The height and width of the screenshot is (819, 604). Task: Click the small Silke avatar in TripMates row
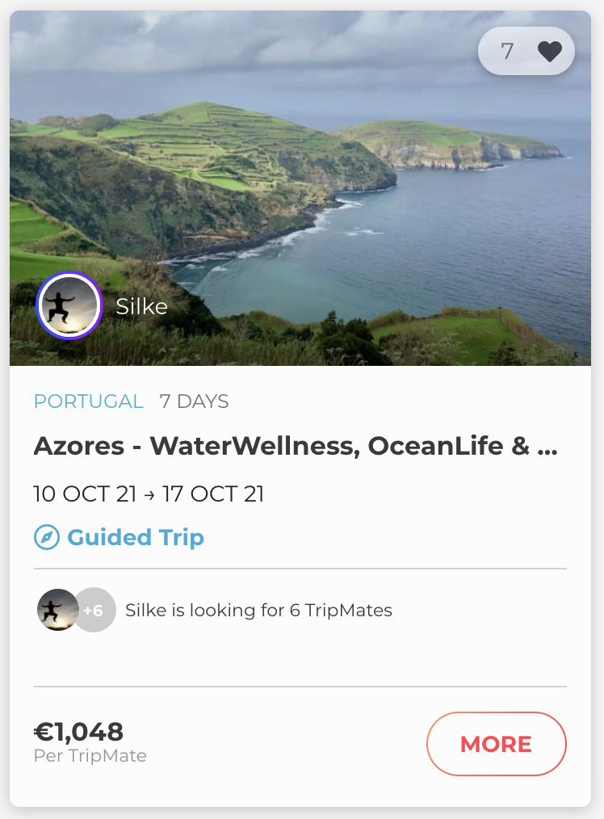point(57,610)
